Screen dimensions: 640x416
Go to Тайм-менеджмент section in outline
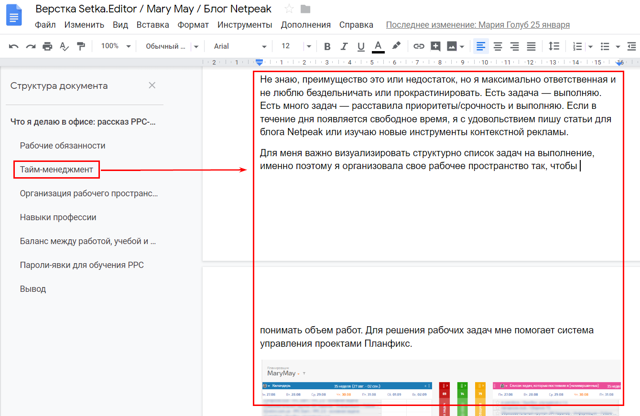coord(56,170)
